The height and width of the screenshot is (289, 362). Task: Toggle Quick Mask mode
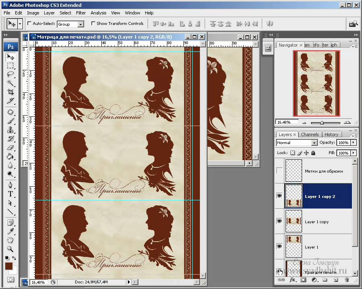pos(10,279)
